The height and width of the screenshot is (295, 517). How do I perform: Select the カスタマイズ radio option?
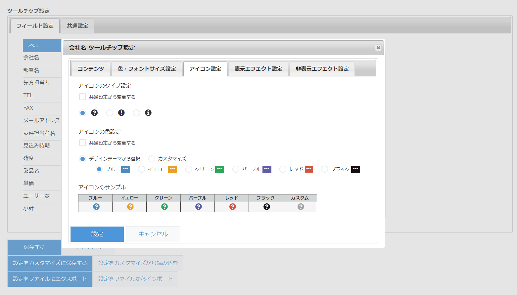click(x=152, y=158)
